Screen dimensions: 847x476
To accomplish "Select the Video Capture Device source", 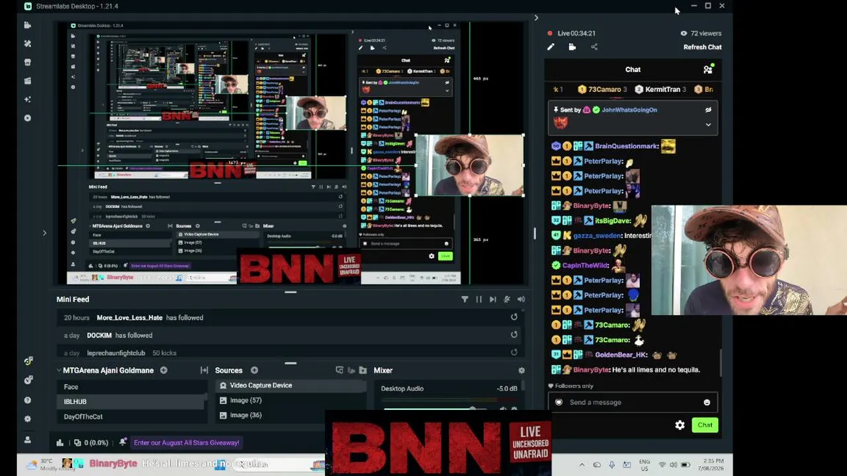I will click(290, 385).
